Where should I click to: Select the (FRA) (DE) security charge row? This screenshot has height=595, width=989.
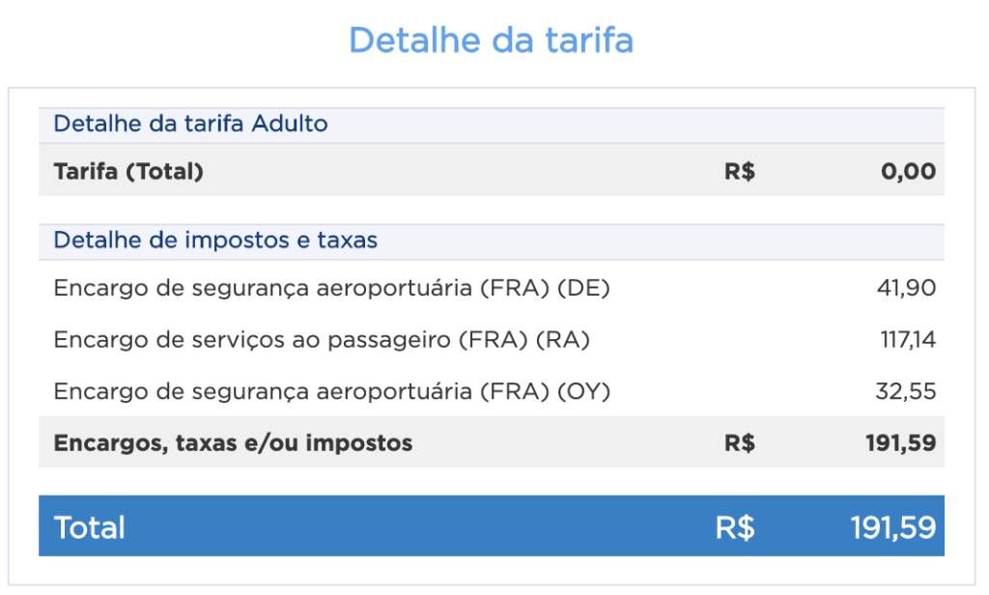coord(492,288)
